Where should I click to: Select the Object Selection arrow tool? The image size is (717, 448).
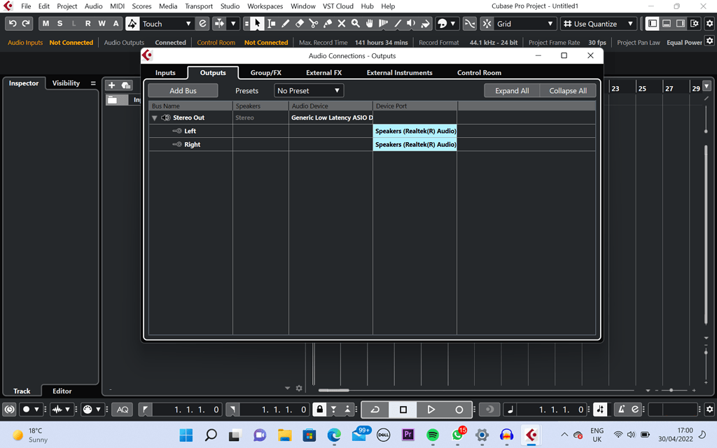(x=258, y=24)
